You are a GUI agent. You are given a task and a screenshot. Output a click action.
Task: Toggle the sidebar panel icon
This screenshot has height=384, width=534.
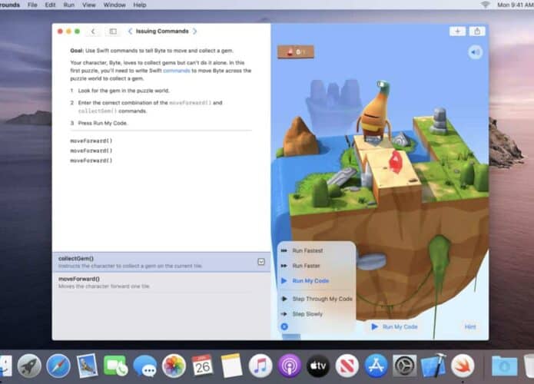113,31
